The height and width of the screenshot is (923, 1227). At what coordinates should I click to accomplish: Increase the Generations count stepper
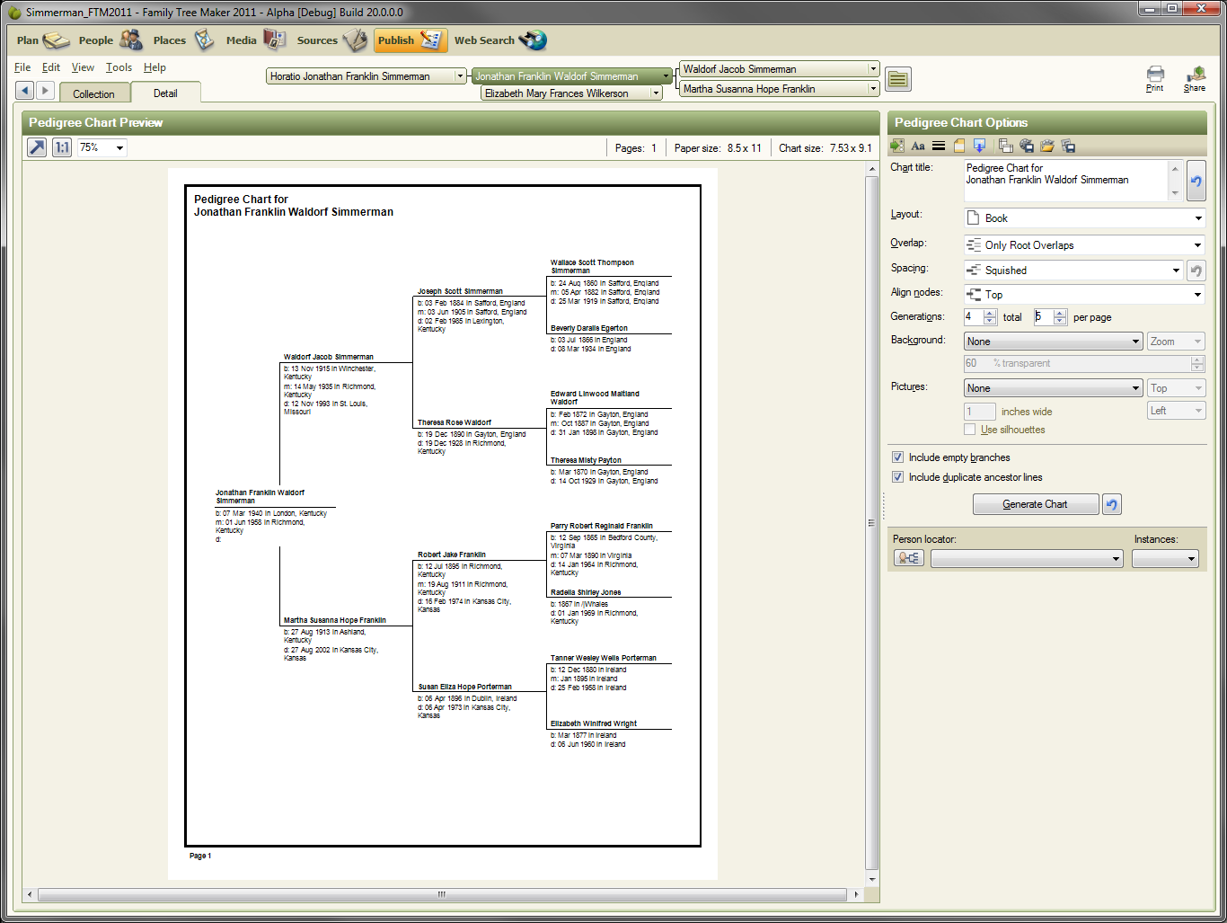pos(990,313)
